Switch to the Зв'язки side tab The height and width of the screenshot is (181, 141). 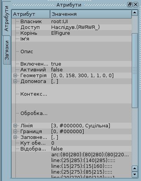(7, 50)
